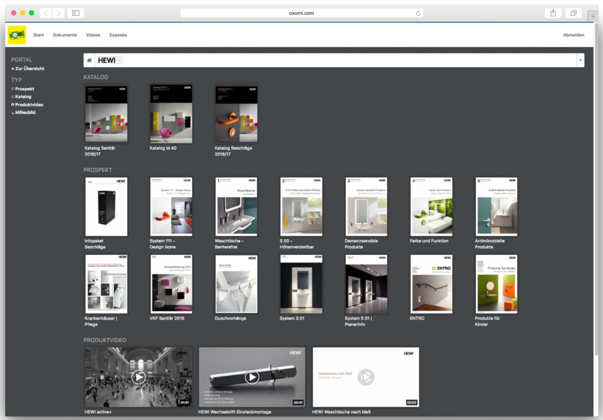This screenshot has width=603, height=420.
Task: Click the yellow OXOMI logo
Action: coord(17,35)
